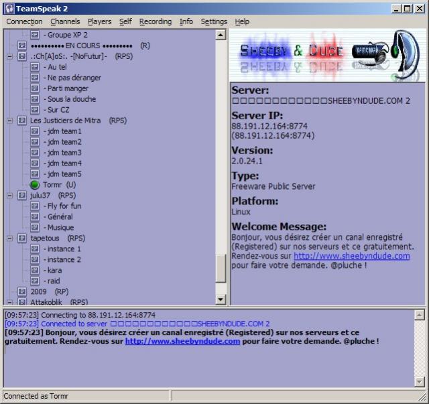This screenshot has height=404, width=429.
Task: Click the blue Connected to server log line
Action: 137,324
